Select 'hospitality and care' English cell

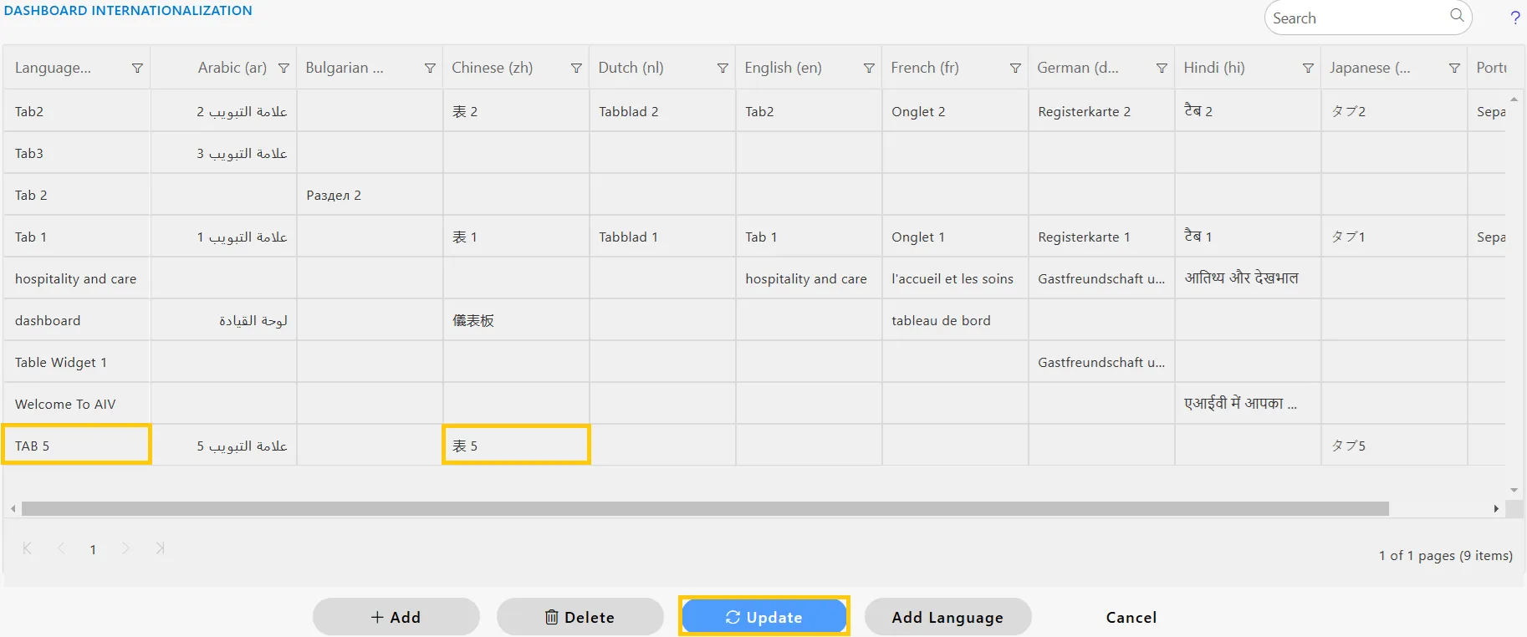point(809,278)
